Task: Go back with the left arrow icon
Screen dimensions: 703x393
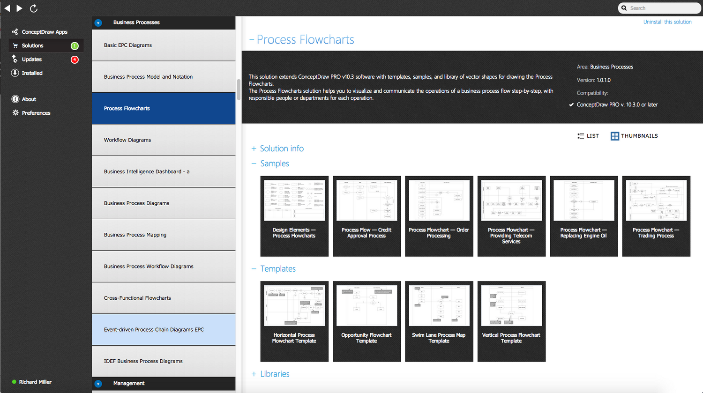Action: coord(7,8)
